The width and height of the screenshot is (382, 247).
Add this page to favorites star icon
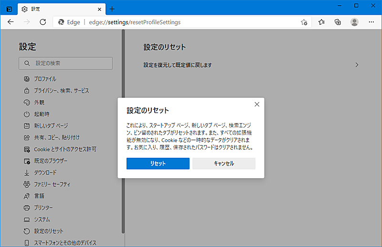304,22
